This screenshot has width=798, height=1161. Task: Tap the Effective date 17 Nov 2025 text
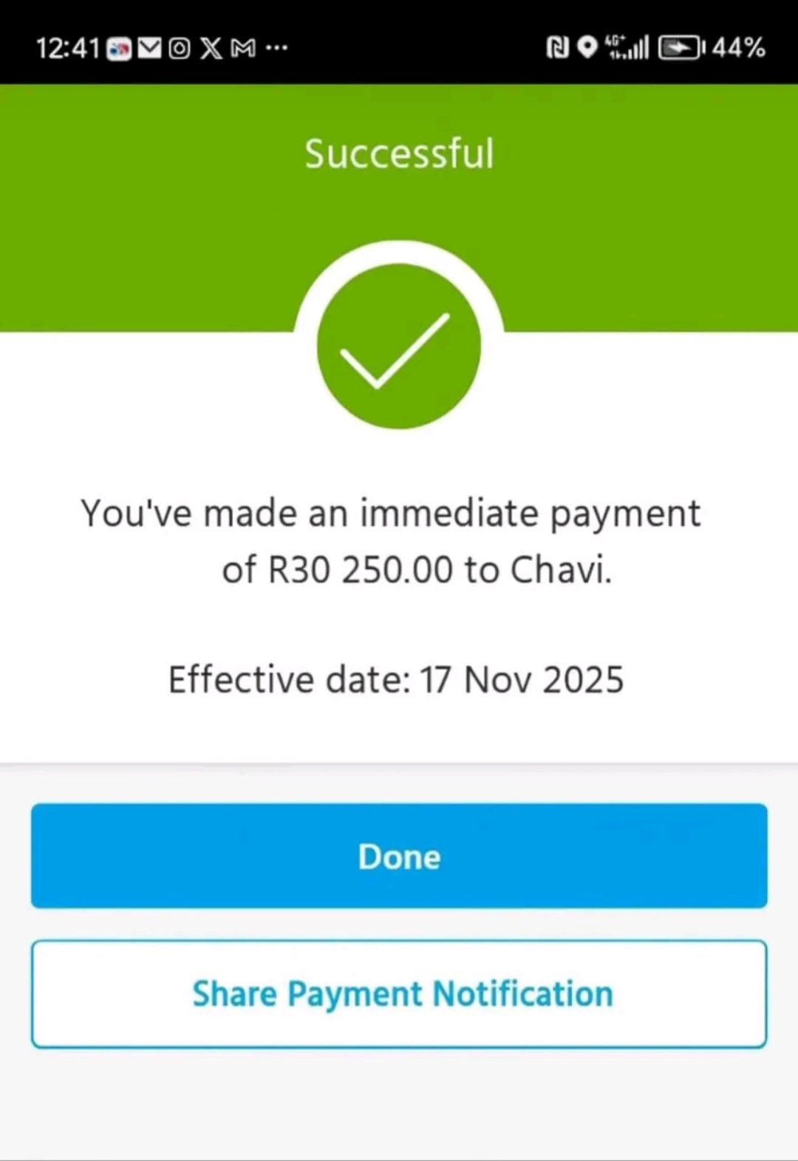pyautogui.click(x=396, y=680)
